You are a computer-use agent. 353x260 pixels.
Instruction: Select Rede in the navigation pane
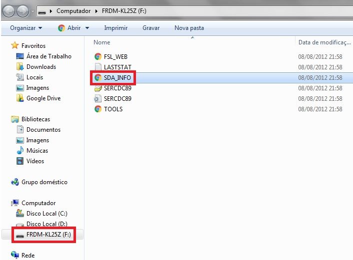(28, 256)
